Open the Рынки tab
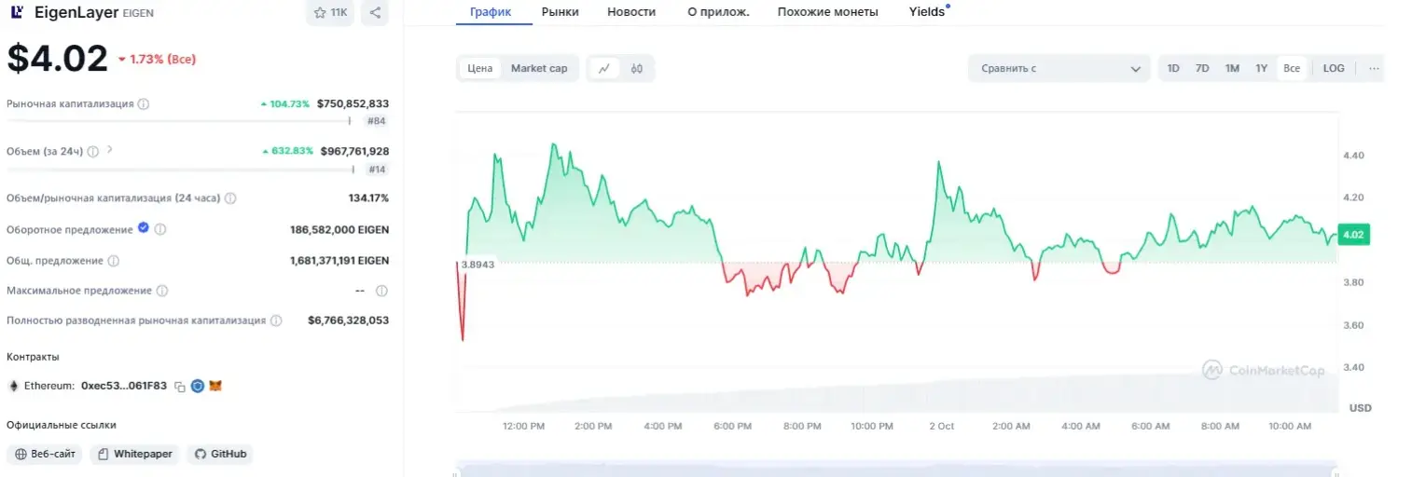Screen dimensions: 1412x477 click(x=561, y=12)
